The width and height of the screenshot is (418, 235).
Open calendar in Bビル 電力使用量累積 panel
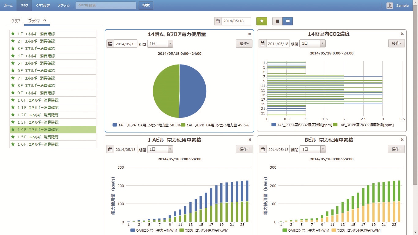(x=263, y=149)
